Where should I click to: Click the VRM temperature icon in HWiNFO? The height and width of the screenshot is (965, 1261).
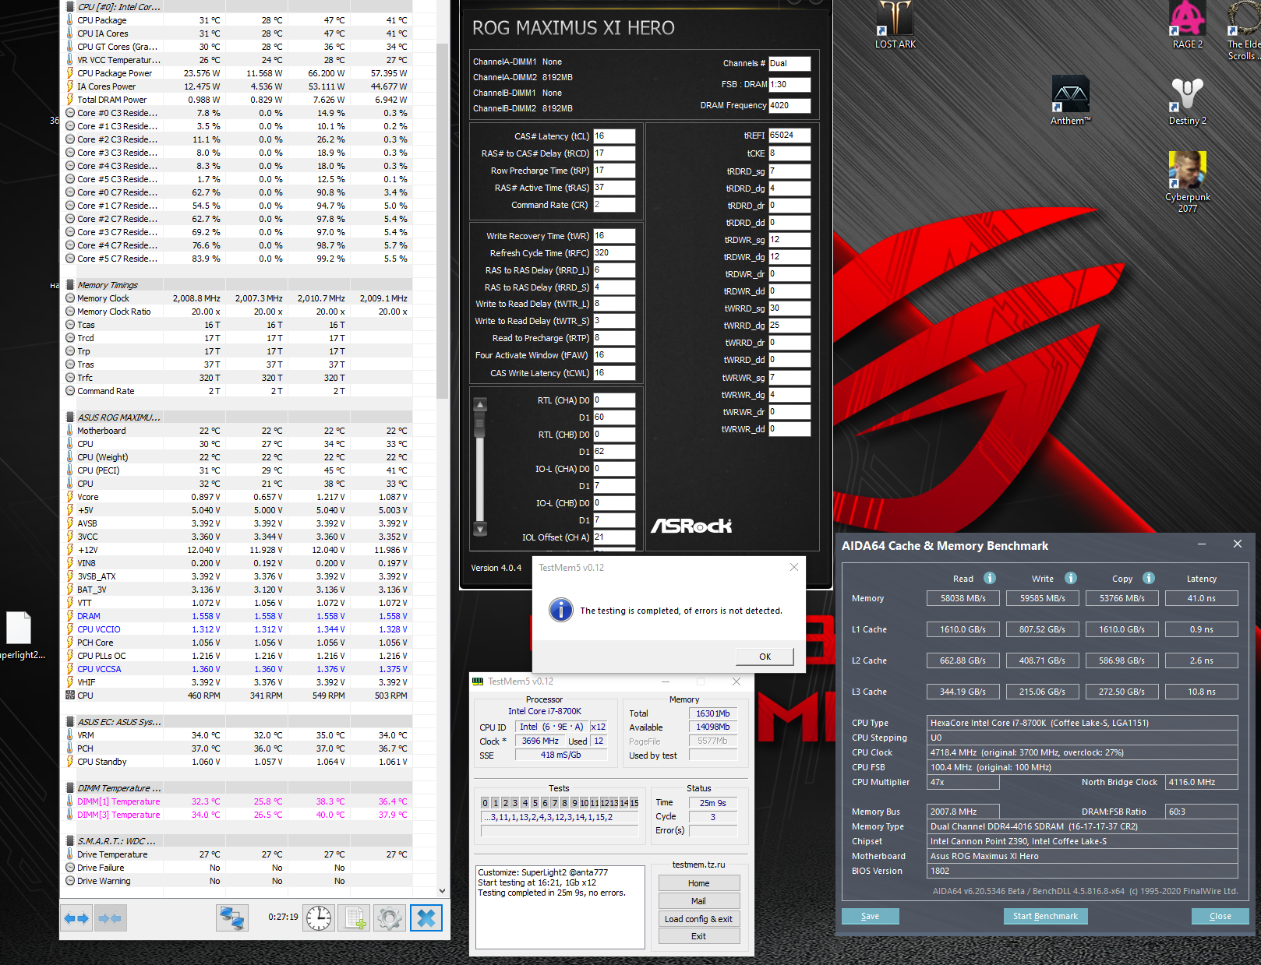(70, 735)
